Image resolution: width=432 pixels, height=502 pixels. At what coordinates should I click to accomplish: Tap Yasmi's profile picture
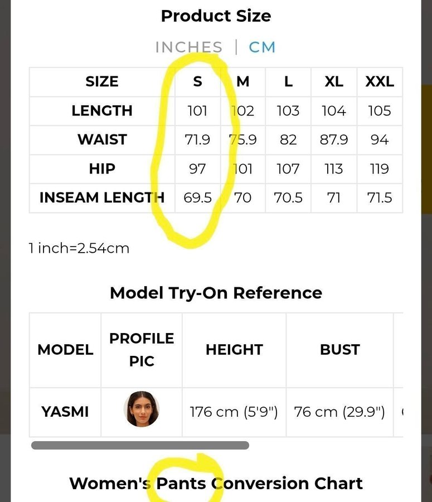coord(142,409)
